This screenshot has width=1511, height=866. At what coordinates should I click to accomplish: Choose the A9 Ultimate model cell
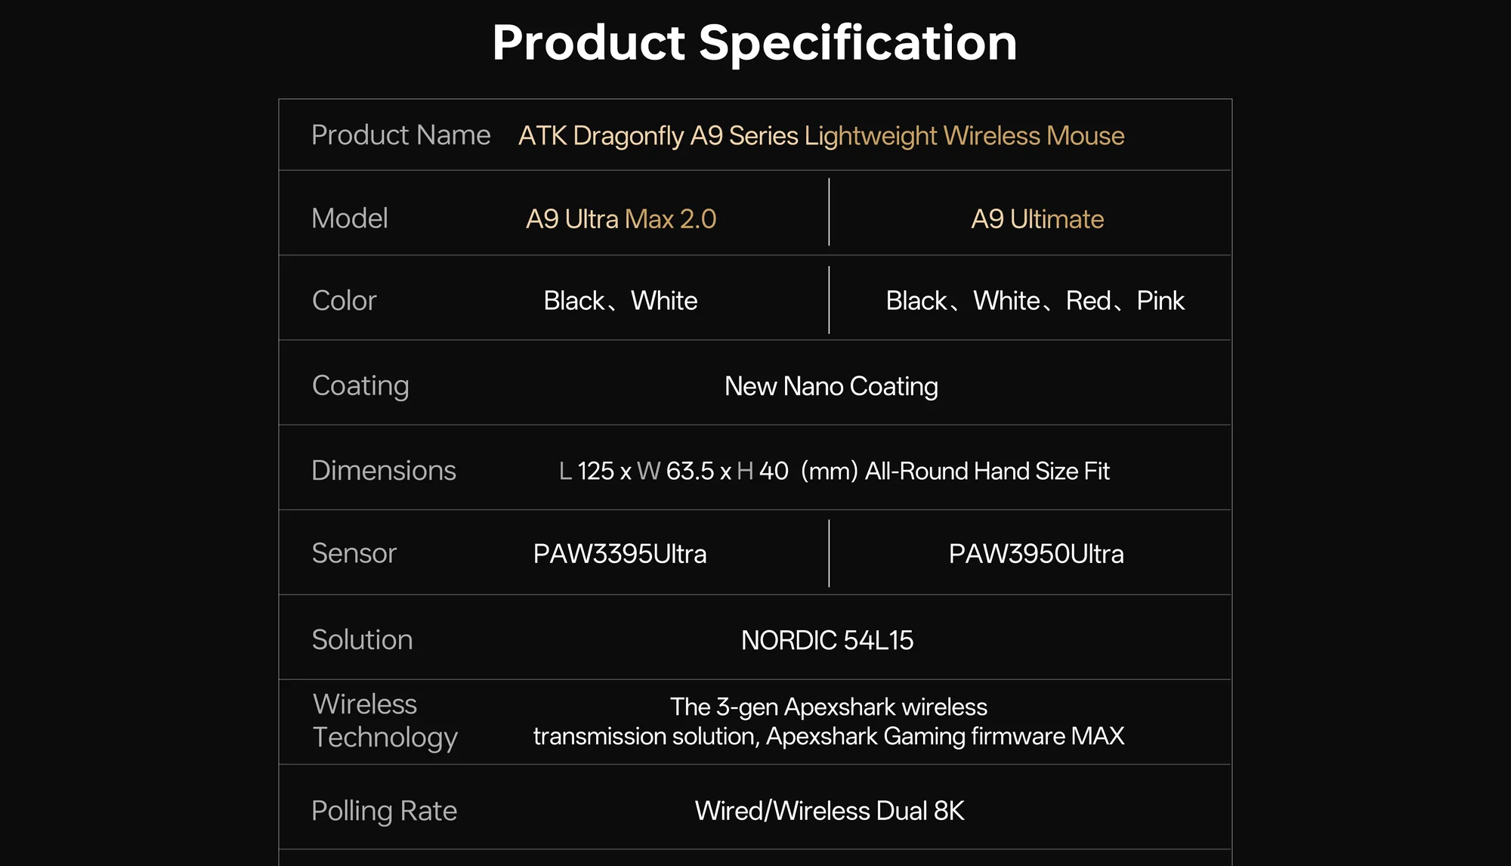click(x=1037, y=219)
